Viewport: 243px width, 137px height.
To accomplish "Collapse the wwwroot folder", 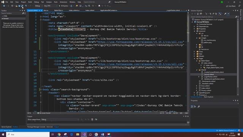I will point(194,31).
